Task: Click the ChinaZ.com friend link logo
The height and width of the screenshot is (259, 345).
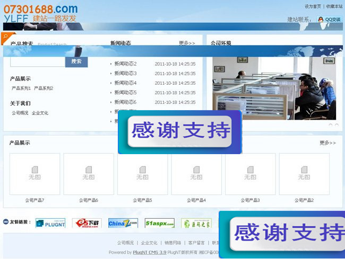Action: [123, 223]
